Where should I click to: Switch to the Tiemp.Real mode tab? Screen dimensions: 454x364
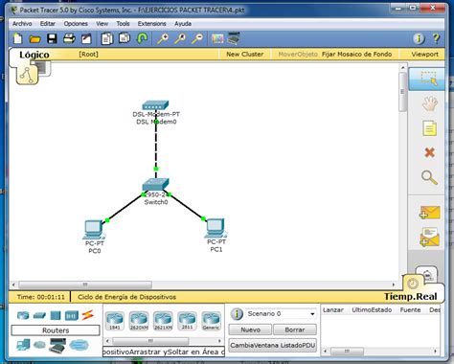click(411, 296)
